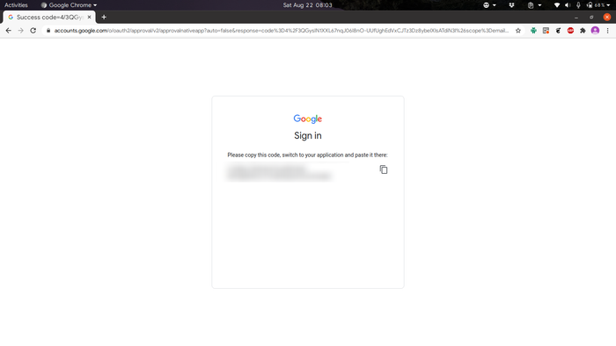This screenshot has height=346, width=616.
Task: View site information via the lock icon
Action: pos(48,31)
